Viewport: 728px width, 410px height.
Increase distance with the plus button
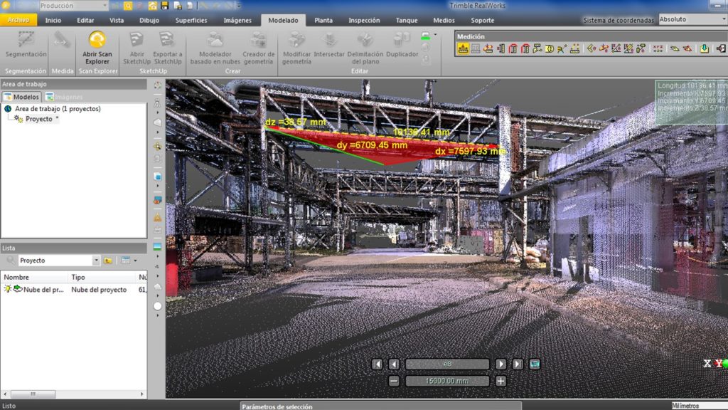tap(501, 381)
